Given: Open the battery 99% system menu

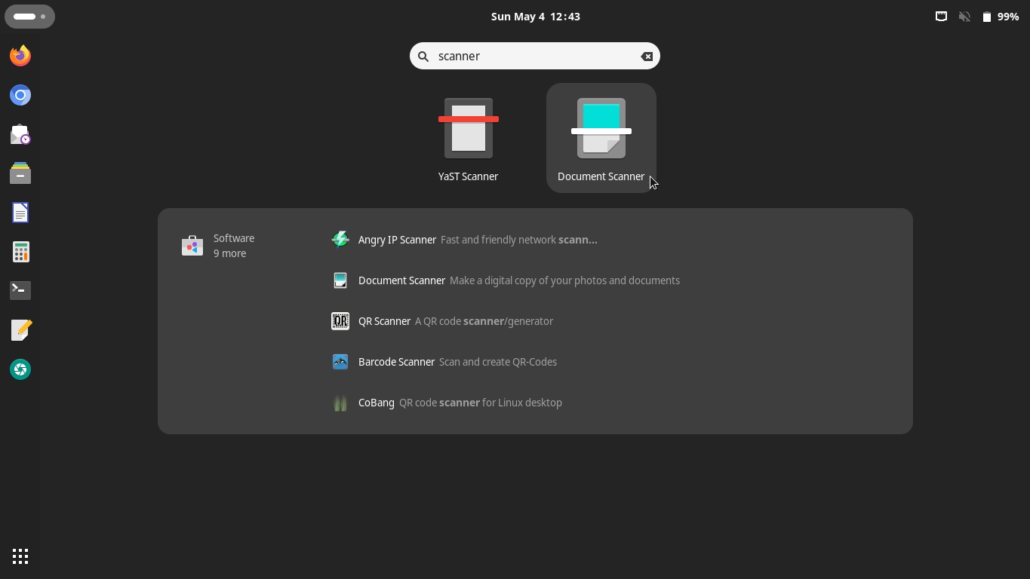Looking at the screenshot, I should click(x=1001, y=17).
